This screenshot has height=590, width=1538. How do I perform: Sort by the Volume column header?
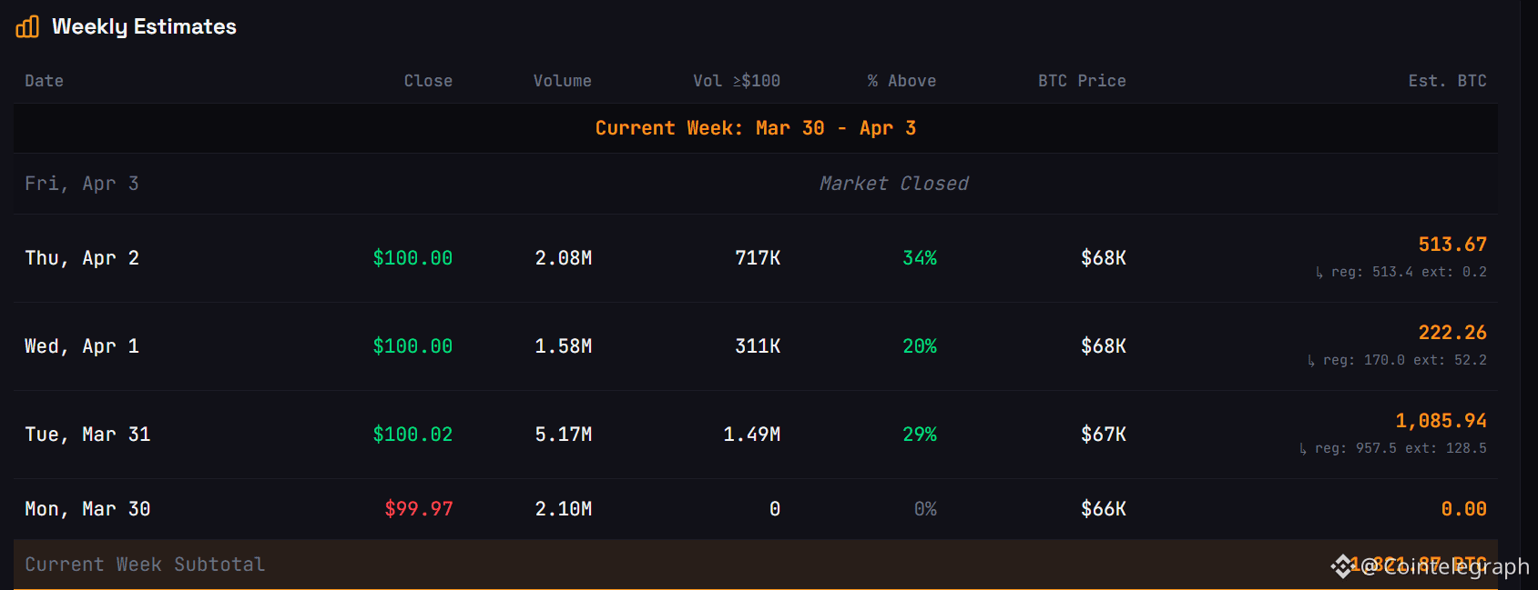click(563, 81)
